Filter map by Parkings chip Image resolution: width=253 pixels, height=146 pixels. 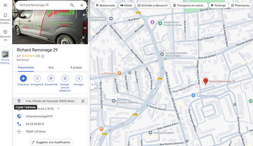tap(218, 5)
